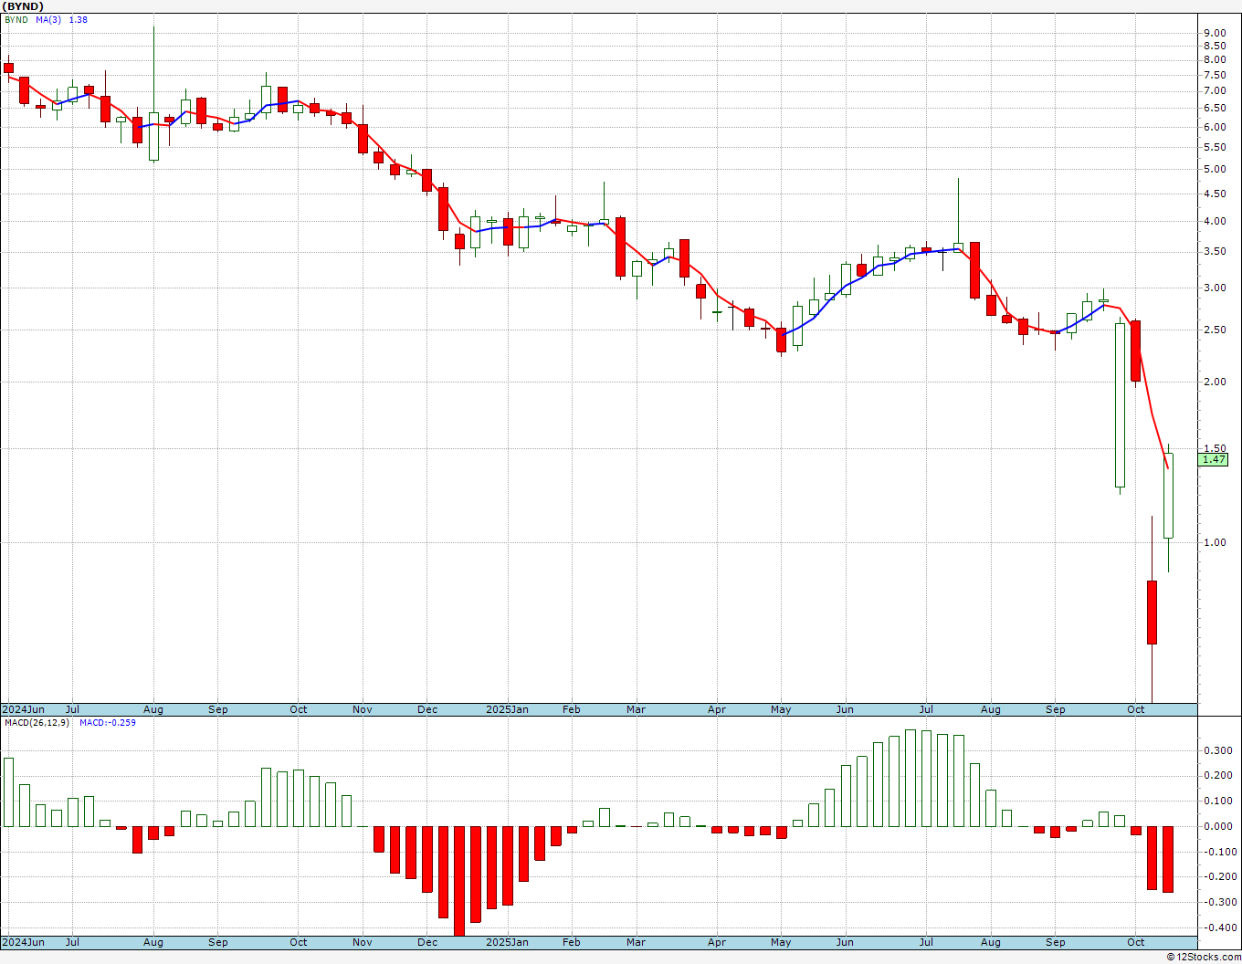Click Nov on the MACD time axis
This screenshot has width=1242, height=964.
pyautogui.click(x=363, y=942)
